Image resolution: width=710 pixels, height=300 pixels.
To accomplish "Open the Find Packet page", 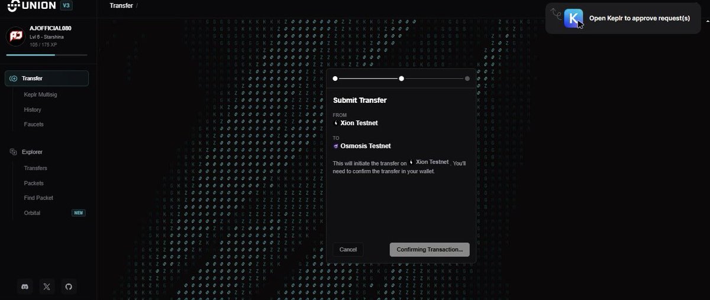I will coord(38,198).
